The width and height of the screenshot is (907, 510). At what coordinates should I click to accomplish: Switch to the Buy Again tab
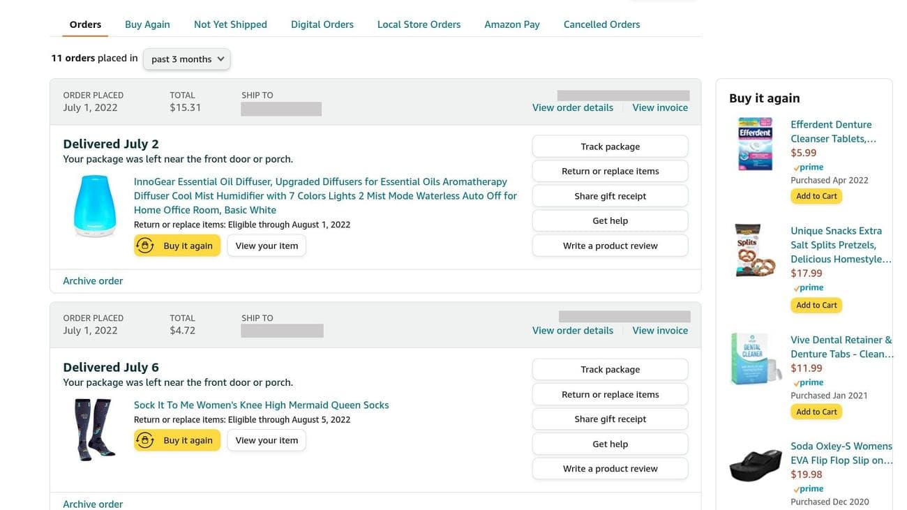[x=147, y=24]
